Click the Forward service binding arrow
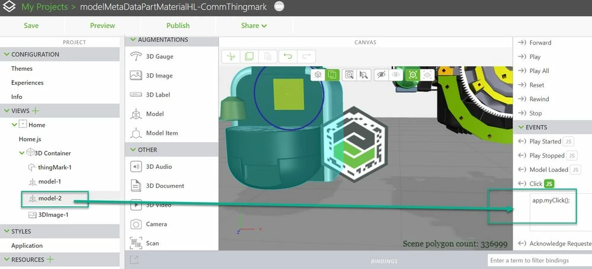 [522, 43]
